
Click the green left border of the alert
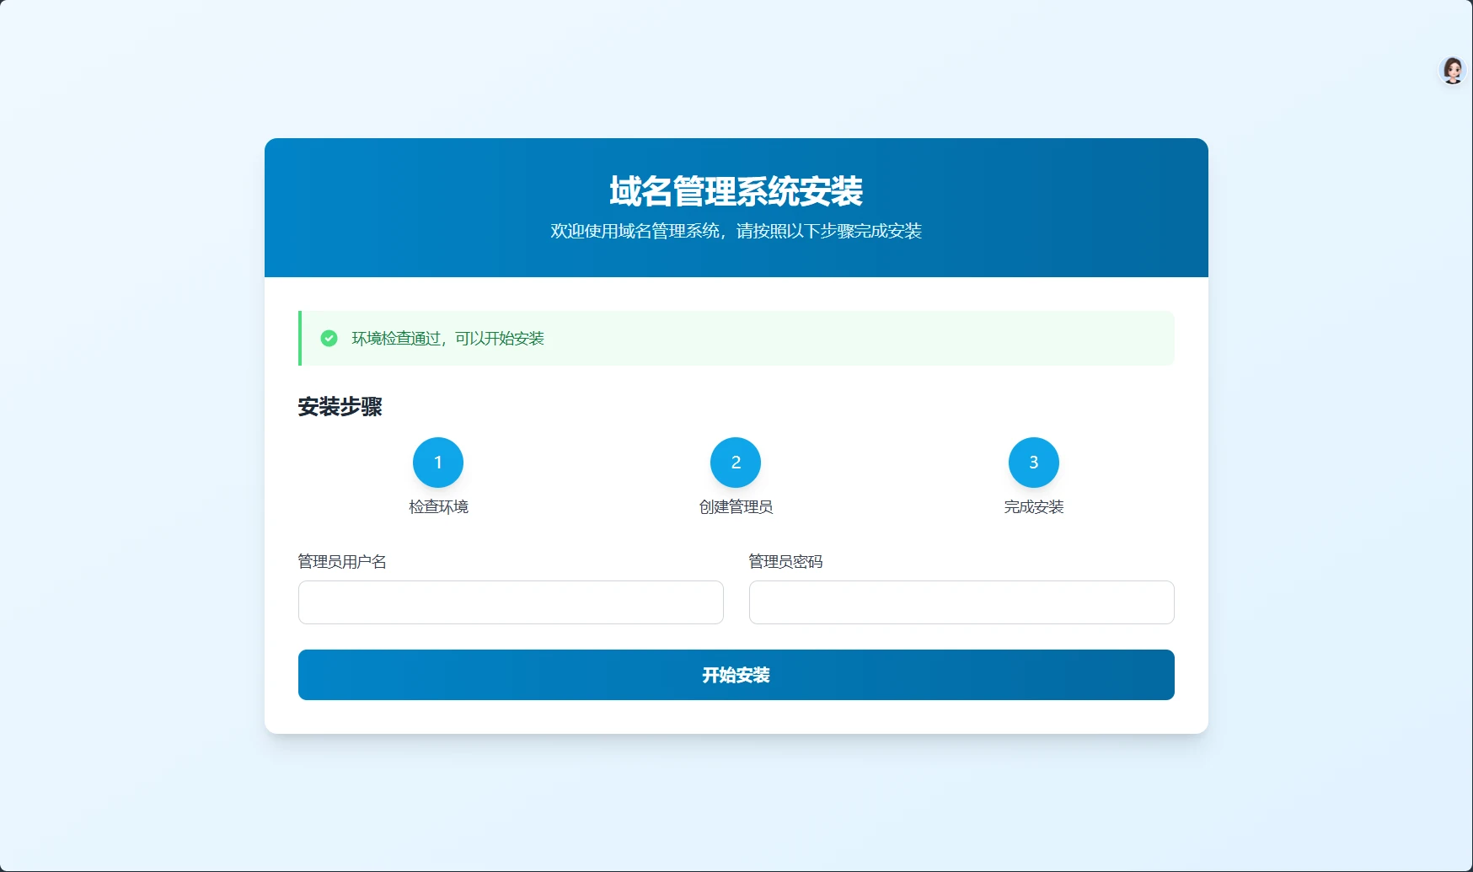coord(300,338)
